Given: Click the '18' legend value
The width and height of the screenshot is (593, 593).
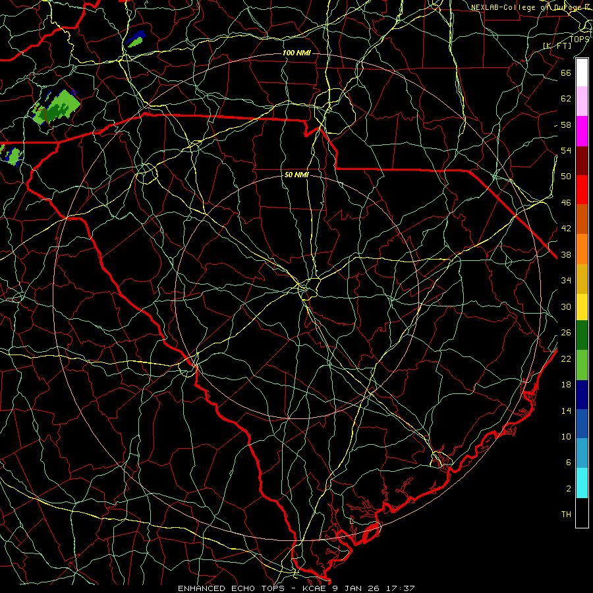Looking at the screenshot, I should pyautogui.click(x=566, y=385).
